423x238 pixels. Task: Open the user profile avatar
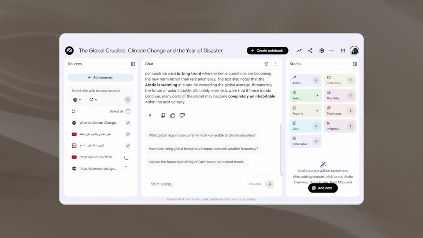354,50
